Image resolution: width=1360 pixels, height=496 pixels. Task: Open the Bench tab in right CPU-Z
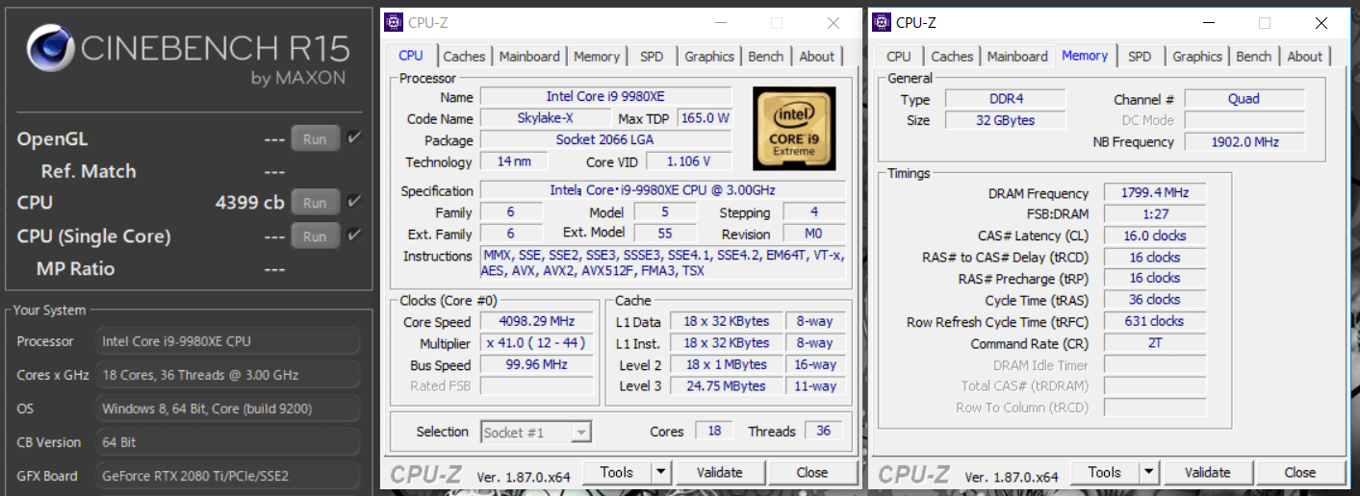coord(1254,57)
